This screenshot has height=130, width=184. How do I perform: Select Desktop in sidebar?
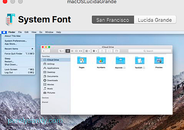point(56,72)
